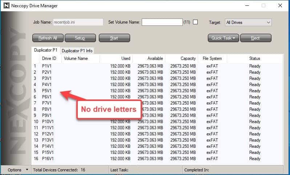Viewport: 290px width, 175px height.
Task: Sort by the Volume Name column header
Action: [x=80, y=58]
